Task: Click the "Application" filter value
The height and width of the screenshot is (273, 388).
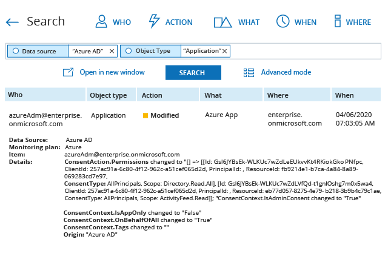Action: click(202, 51)
